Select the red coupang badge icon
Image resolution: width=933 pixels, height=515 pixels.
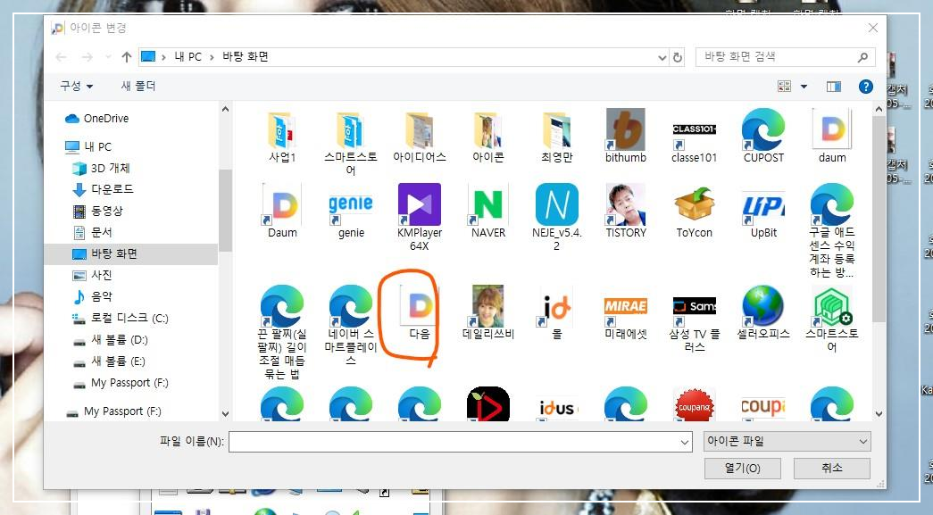tap(694, 404)
